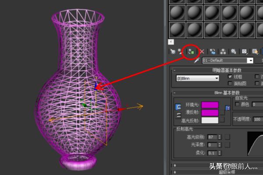Pick material from object with eyedropper
This screenshot has width=263, height=175.
(197, 61)
